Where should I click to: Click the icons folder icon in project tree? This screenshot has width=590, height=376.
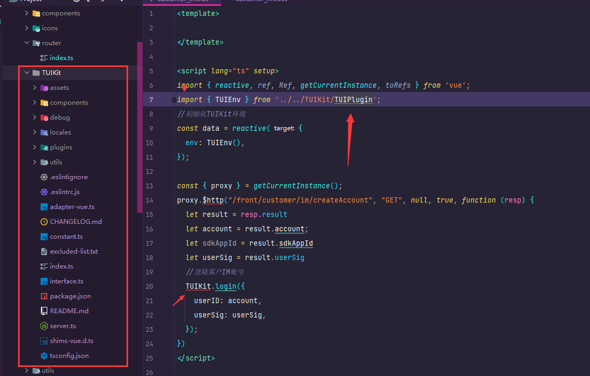point(36,28)
